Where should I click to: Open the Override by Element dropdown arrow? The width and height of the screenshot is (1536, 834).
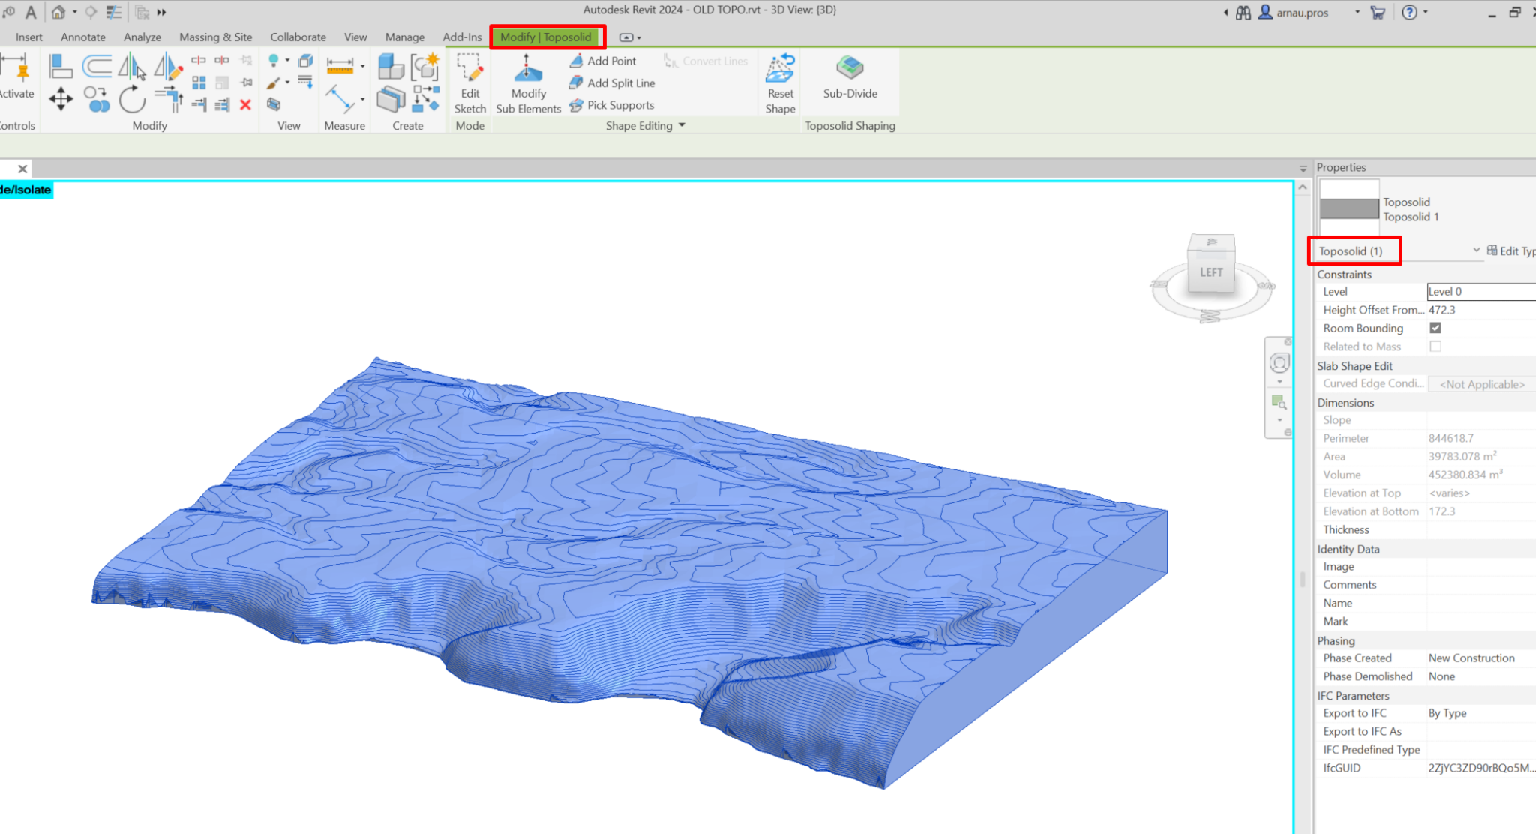click(287, 61)
